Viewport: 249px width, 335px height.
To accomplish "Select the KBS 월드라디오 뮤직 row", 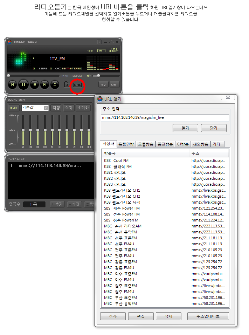I will pyautogui.click(x=165, y=202).
